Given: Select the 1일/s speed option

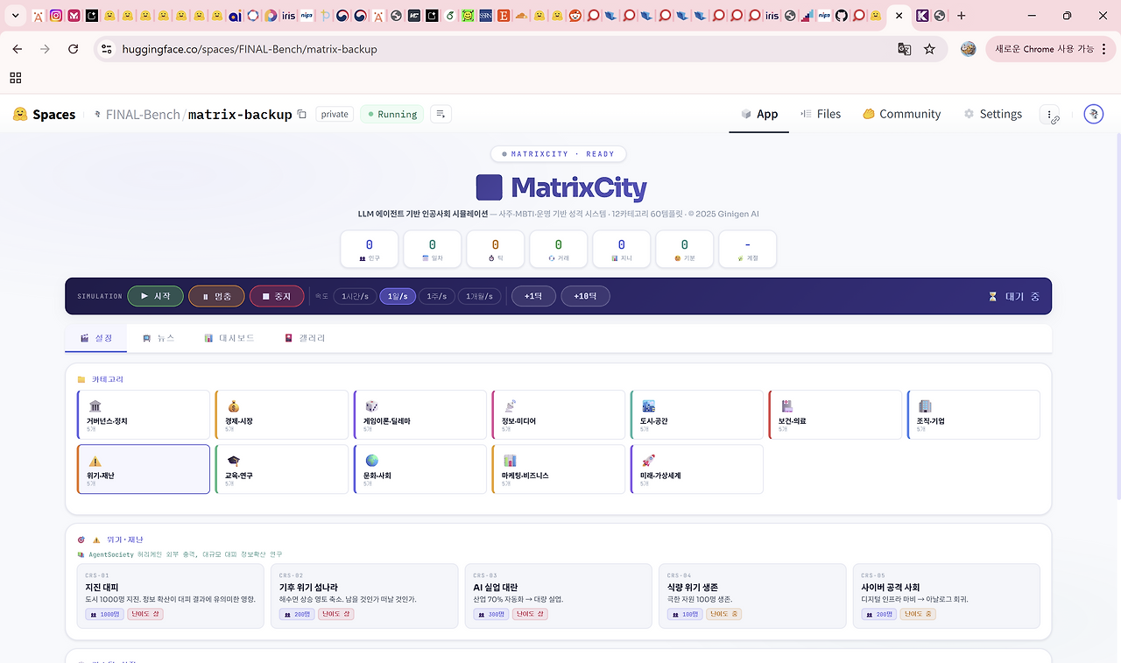Looking at the screenshot, I should 398,296.
